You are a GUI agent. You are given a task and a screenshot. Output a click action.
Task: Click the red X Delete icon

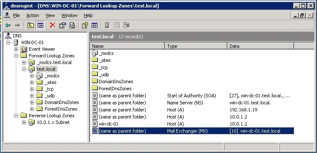[52, 25]
